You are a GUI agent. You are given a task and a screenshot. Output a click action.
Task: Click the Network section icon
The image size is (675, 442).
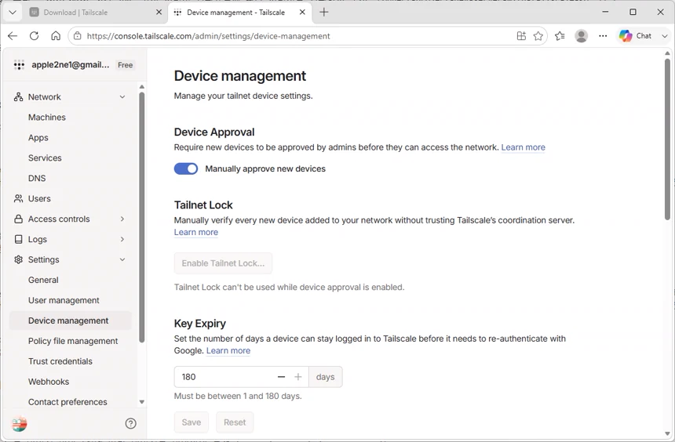click(x=18, y=96)
